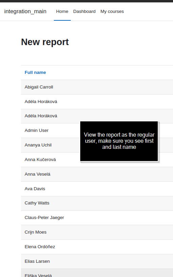Screen dimensions: 173x277
Task: Select the Elena Ordóñez row
Action: (97, 247)
